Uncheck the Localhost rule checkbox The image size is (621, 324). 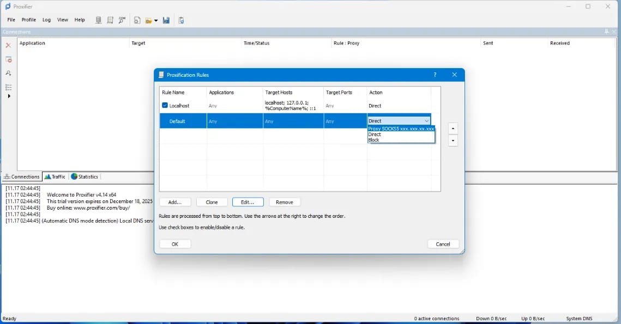click(165, 105)
